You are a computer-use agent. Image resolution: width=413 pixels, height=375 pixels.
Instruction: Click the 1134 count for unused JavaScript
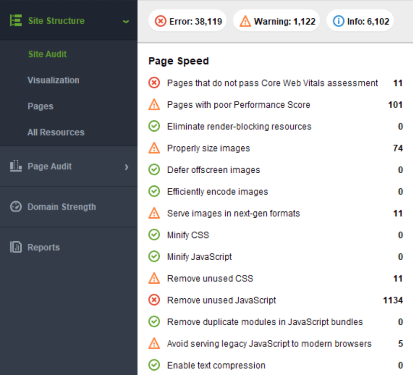click(393, 300)
